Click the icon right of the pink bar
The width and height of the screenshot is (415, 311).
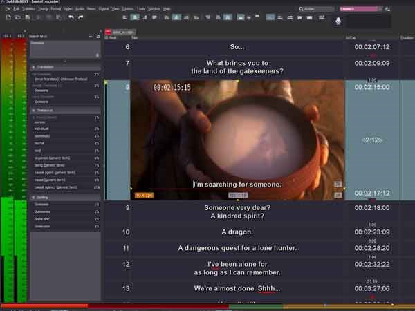(x=387, y=9)
